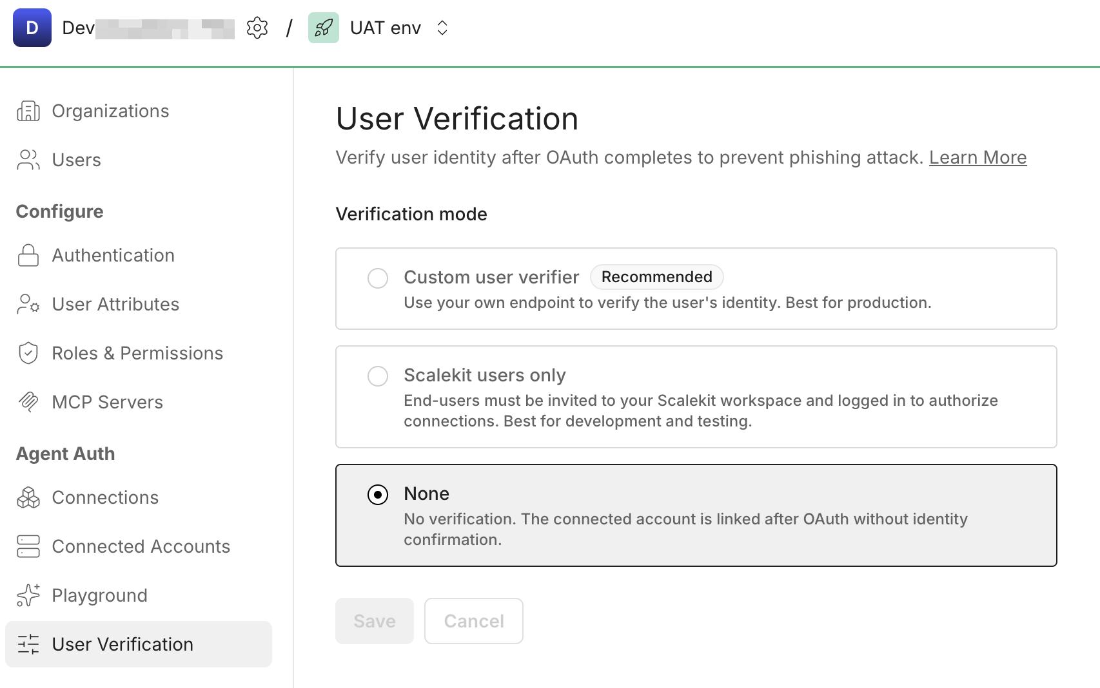Navigate to Connected Accounts page
The image size is (1100, 688).
pos(141,546)
